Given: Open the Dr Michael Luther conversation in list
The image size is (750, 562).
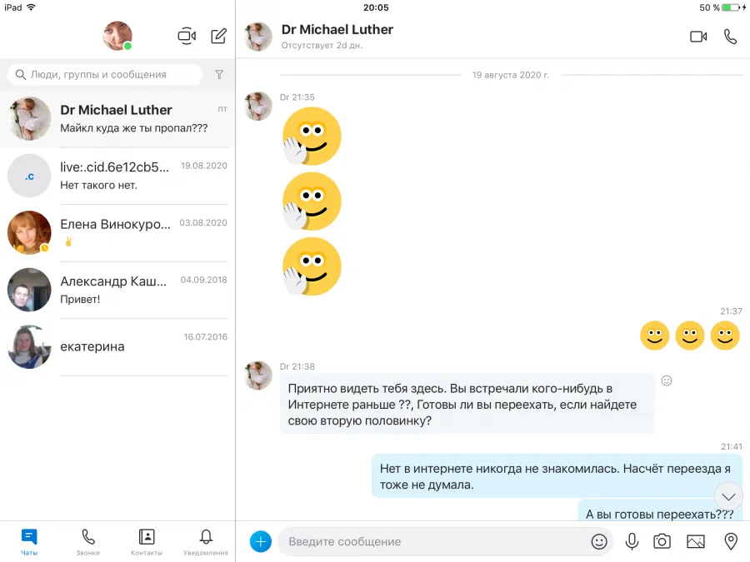Looking at the screenshot, I should click(117, 119).
